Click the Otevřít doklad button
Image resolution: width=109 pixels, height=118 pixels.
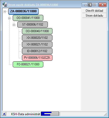tap(94, 11)
